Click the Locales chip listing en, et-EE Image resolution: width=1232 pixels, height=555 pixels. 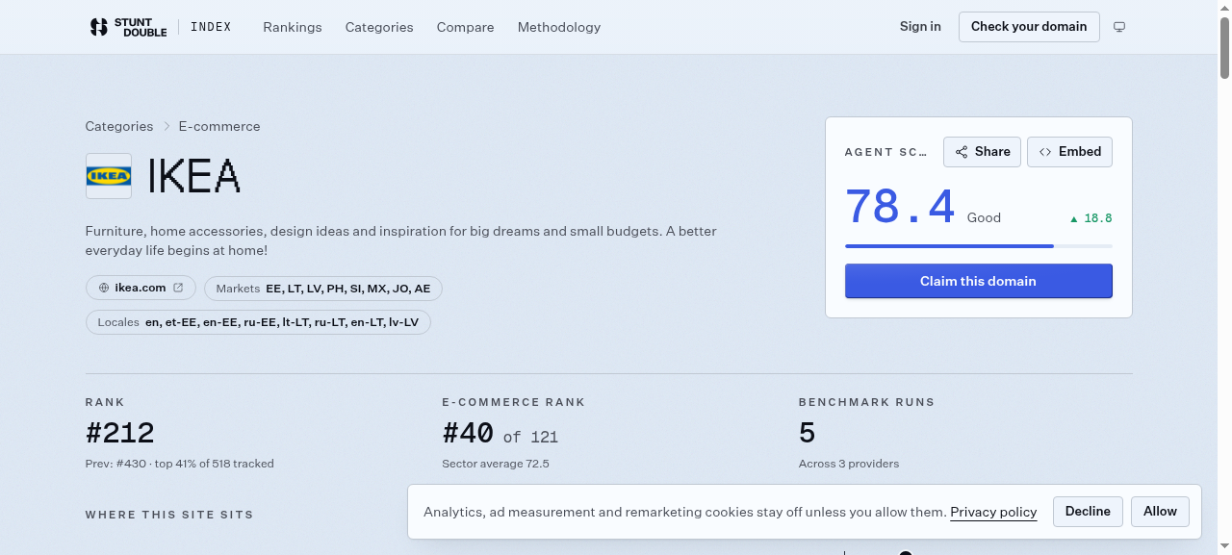pos(258,321)
